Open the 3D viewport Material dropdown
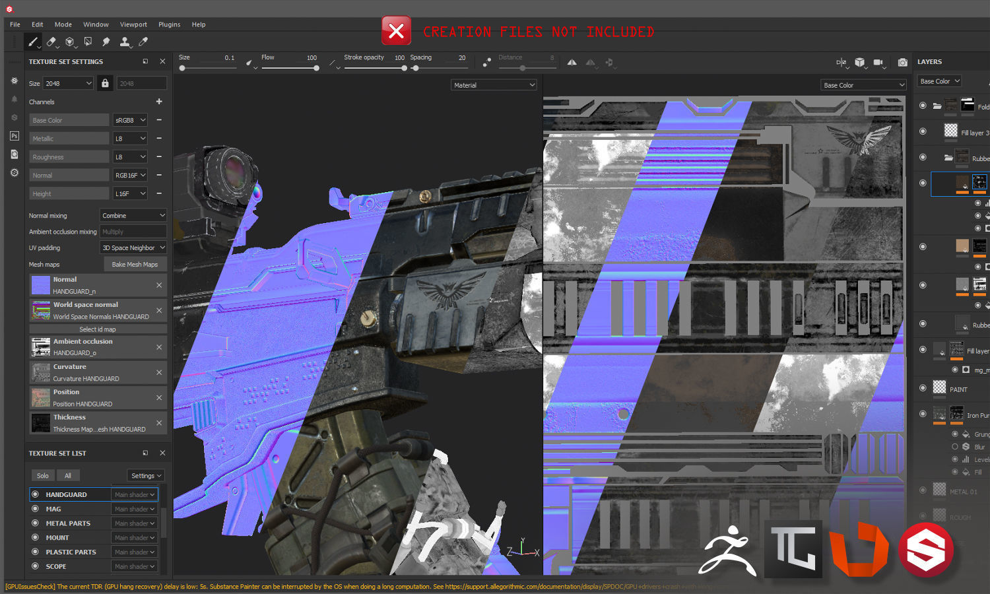The height and width of the screenshot is (594, 990). [x=494, y=85]
